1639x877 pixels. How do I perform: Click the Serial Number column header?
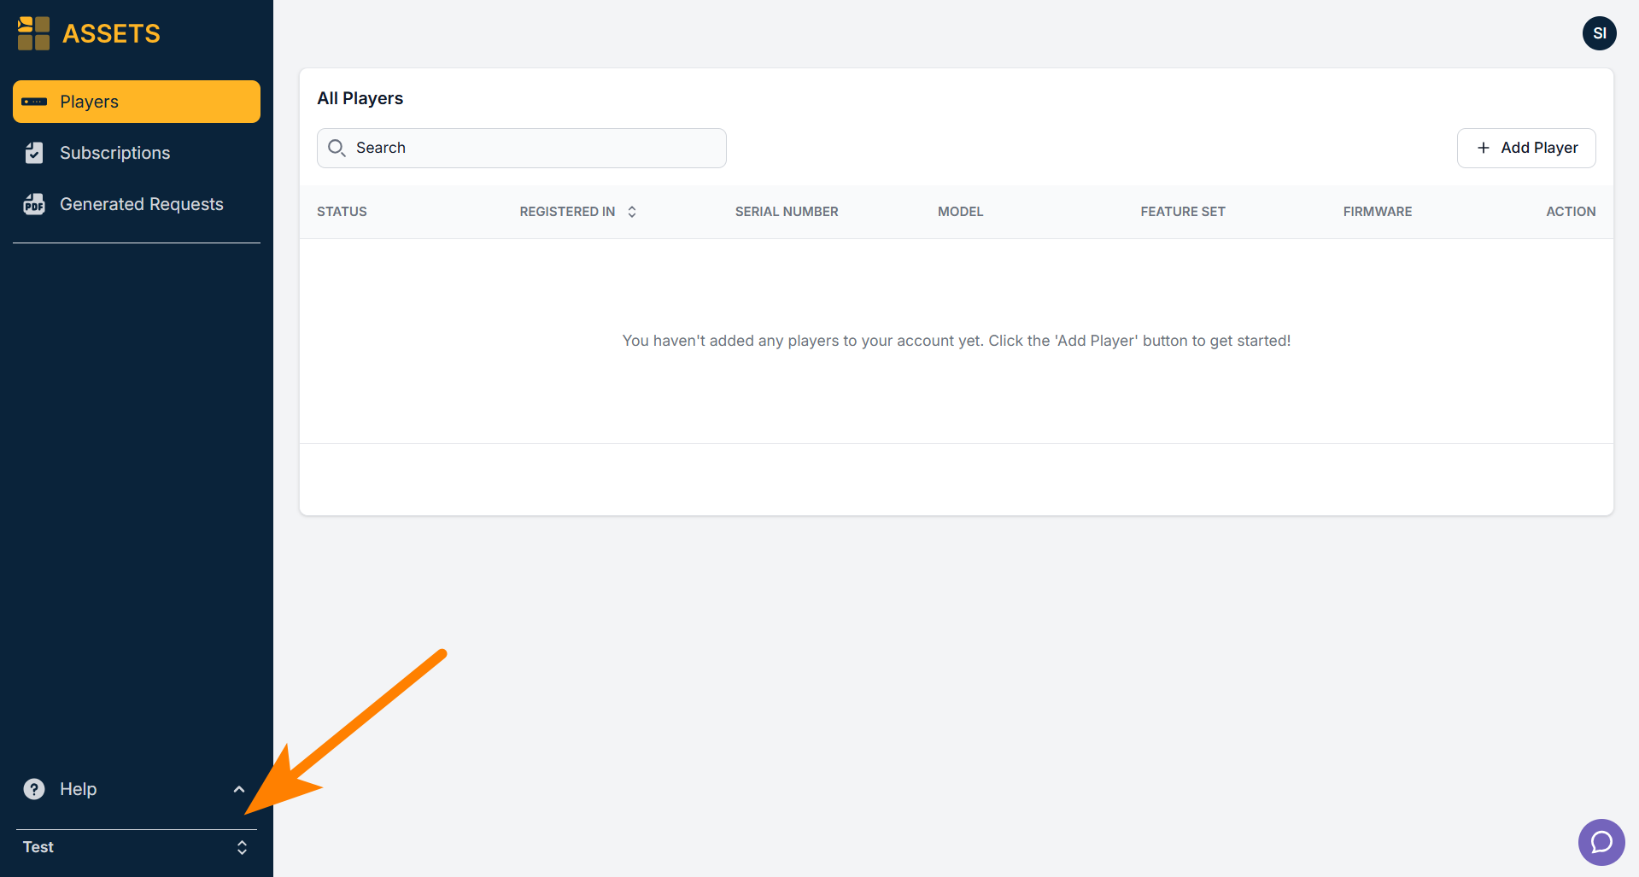pyautogui.click(x=787, y=212)
